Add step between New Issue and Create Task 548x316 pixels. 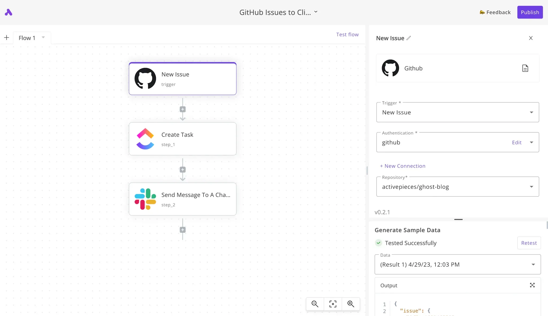coord(182,109)
